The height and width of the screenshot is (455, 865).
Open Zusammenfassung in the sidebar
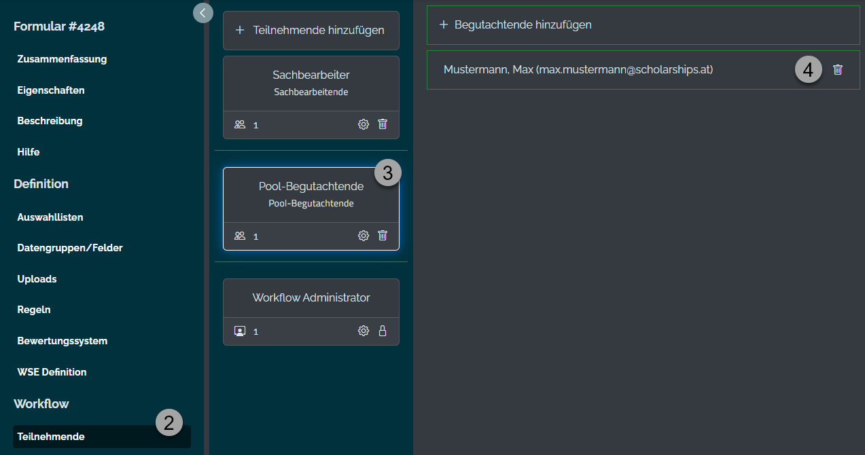point(62,59)
